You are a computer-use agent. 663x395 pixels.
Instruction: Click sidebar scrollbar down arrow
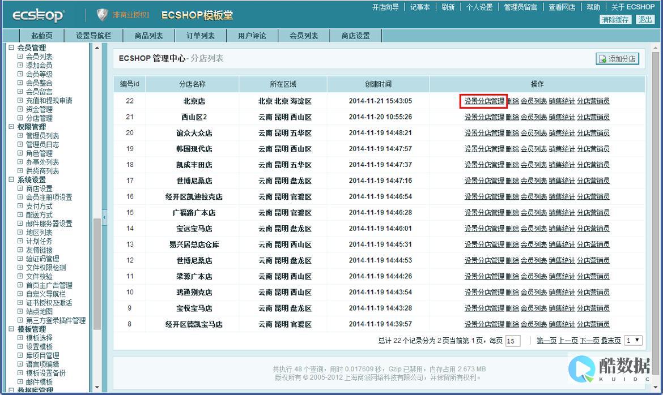97,387
